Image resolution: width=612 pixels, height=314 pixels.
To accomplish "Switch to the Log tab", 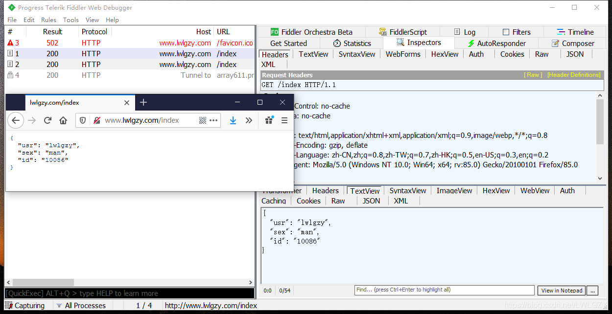I will pyautogui.click(x=464, y=32).
